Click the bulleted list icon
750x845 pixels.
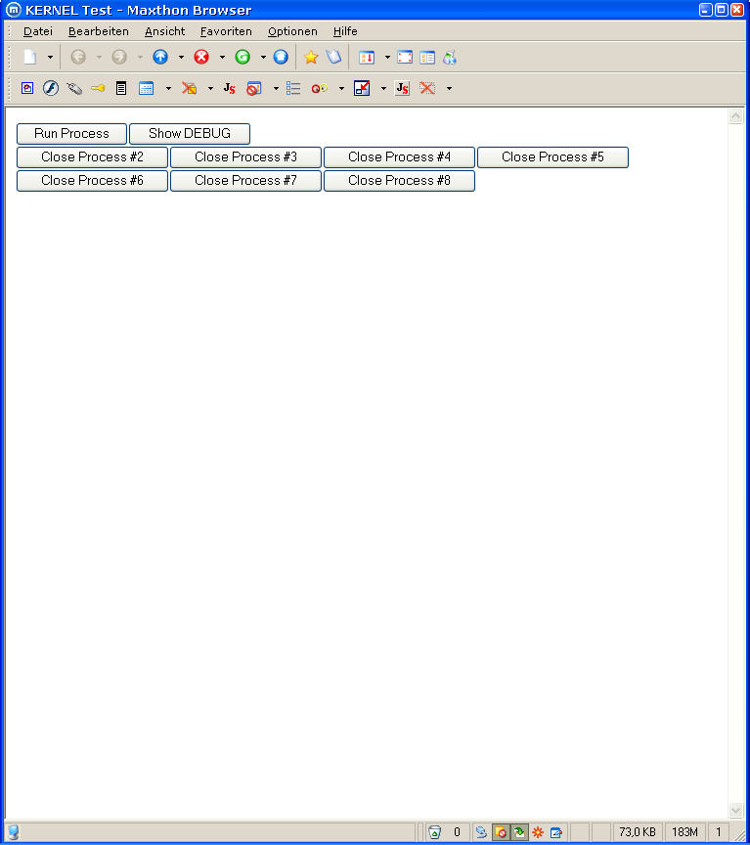(x=293, y=88)
